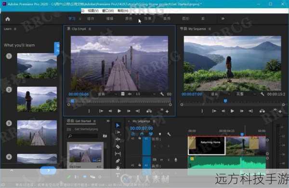Screen dimensions: 289x188
Task: Click Source monitor playhead scrubber
Action: [72, 101]
